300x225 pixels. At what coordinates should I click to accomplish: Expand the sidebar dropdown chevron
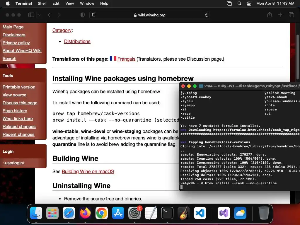coord(39,15)
